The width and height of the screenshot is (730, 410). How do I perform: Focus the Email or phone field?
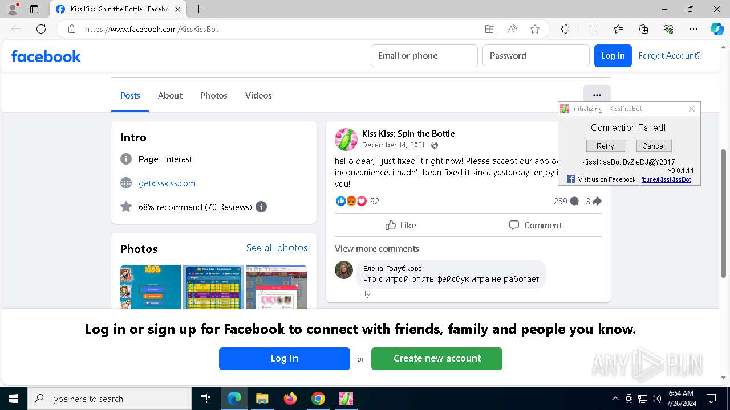[424, 56]
